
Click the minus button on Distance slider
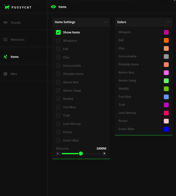point(58,154)
